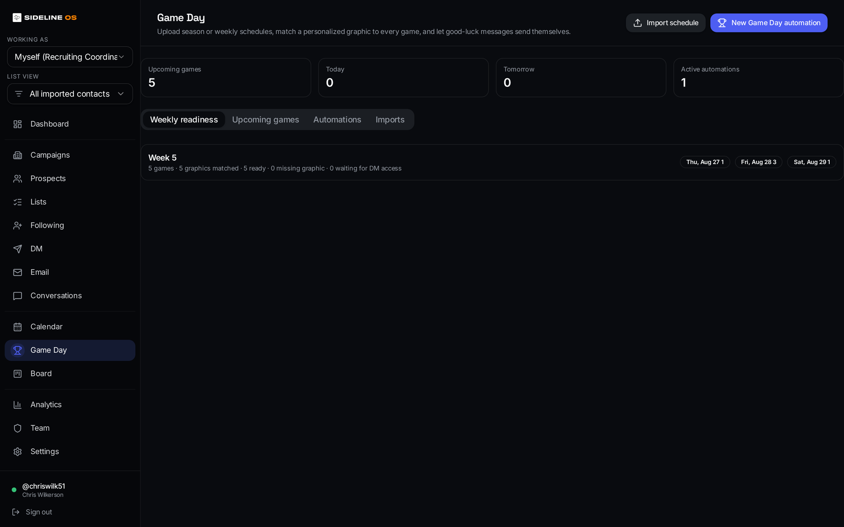Click the Email envelope icon
Screen dimensions: 844x527
pyautogui.click(x=17, y=272)
